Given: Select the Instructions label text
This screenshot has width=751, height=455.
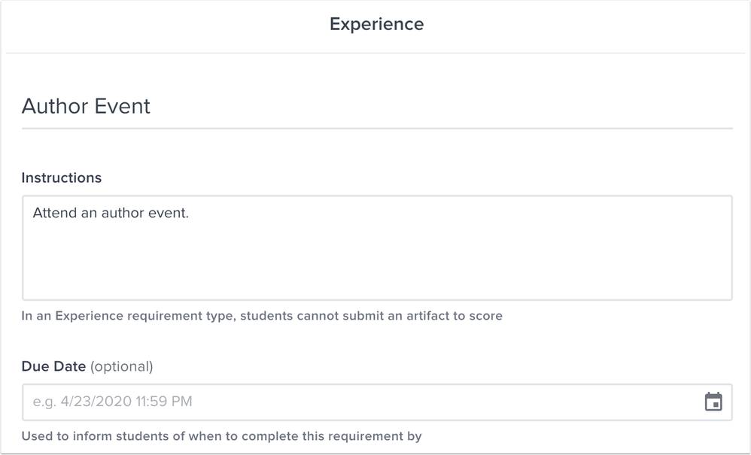Looking at the screenshot, I should pos(61,177).
